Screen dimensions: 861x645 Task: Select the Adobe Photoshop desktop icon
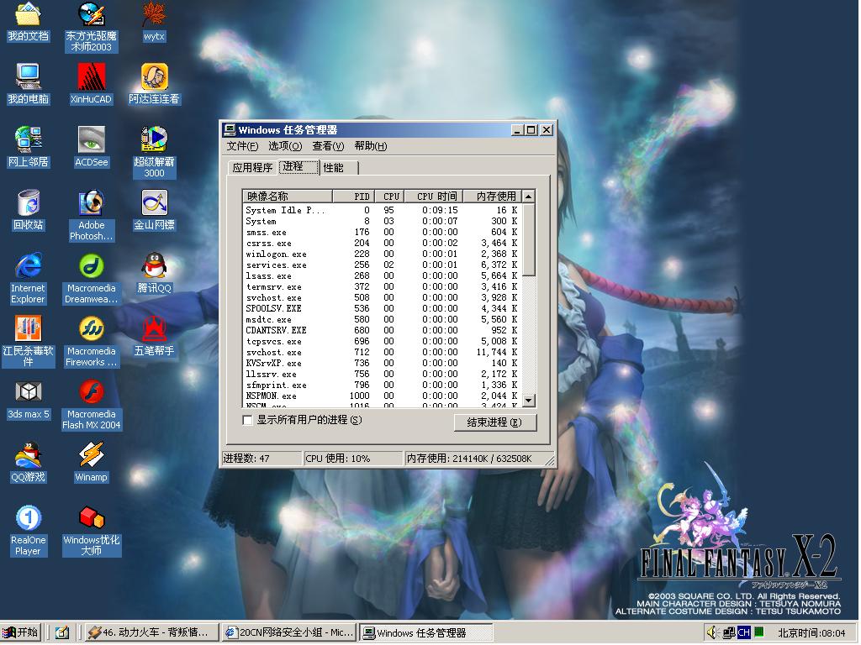coord(91,216)
